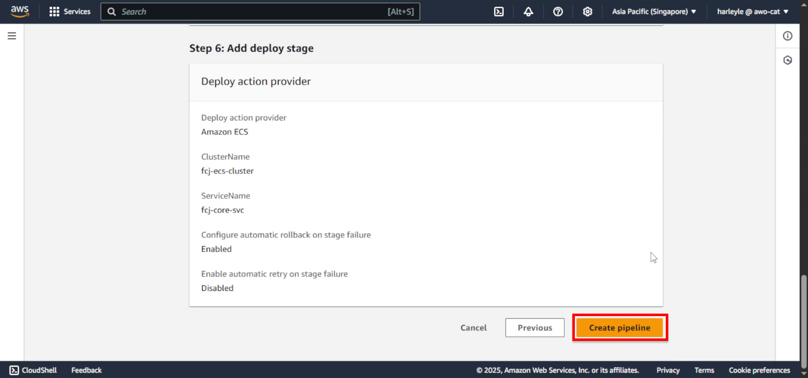
Task: Click the 'Step 6: Add deploy stage' heading
Action: pos(251,48)
